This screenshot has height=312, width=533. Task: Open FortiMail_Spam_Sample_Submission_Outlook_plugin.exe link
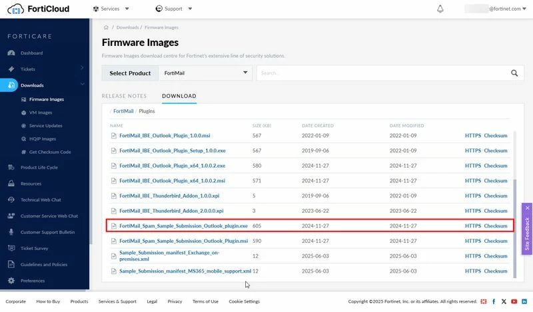pyautogui.click(x=184, y=226)
